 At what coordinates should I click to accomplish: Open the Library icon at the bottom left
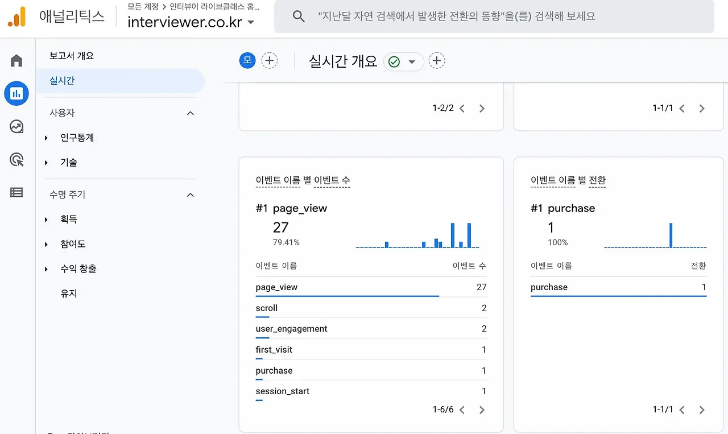click(x=16, y=192)
